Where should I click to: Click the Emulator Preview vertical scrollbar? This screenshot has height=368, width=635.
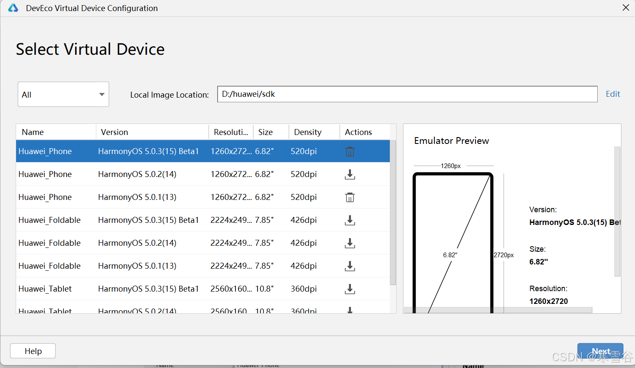pos(617,211)
